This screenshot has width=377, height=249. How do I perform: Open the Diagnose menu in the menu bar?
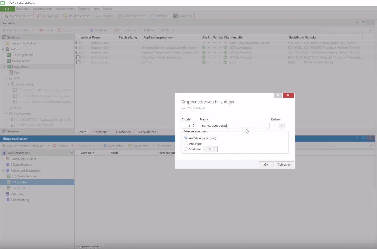point(84,9)
